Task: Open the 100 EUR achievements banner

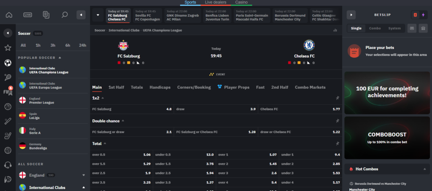Action: coord(387,93)
